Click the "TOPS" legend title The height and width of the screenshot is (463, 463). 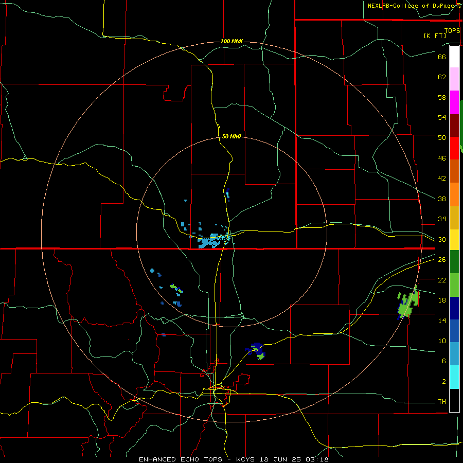[452, 30]
